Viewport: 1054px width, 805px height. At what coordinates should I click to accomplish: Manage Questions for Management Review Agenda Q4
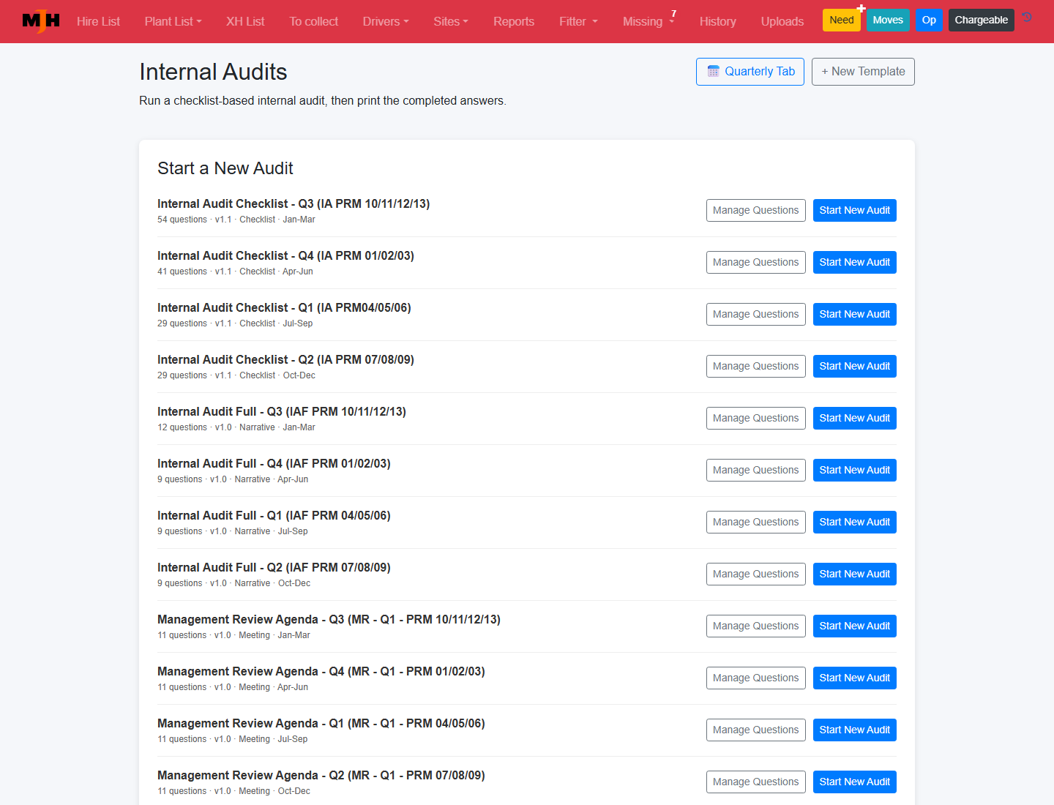(x=755, y=678)
